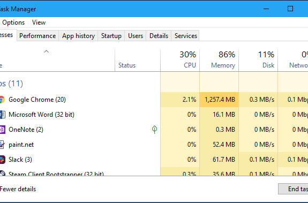This screenshot has height=203, width=308.
Task: Sort by the Network column header
Action: pyautogui.click(x=293, y=61)
